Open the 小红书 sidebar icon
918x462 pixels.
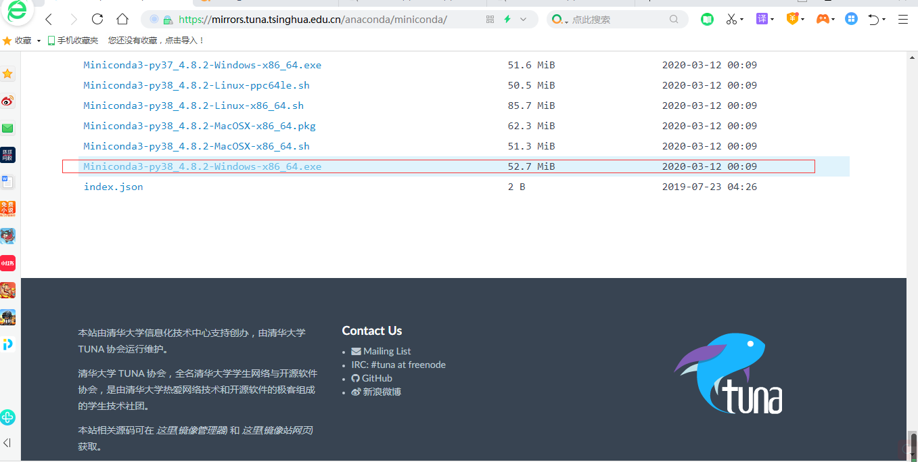[x=8, y=263]
